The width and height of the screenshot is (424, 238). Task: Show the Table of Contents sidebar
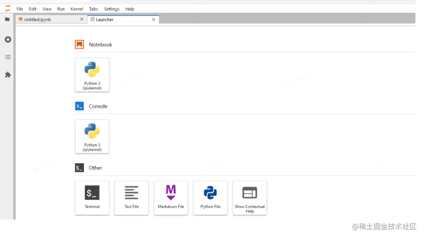click(x=8, y=57)
